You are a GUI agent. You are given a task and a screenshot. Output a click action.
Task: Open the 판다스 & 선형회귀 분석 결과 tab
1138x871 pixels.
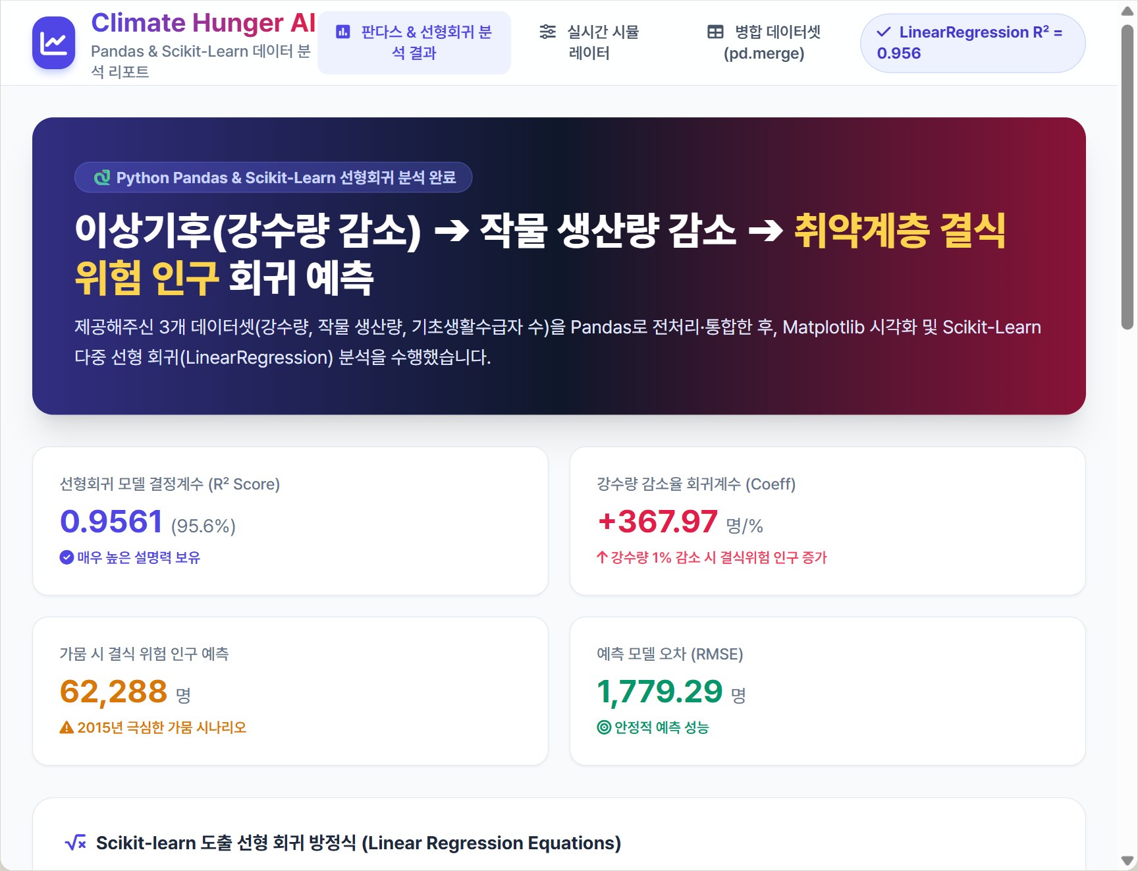(x=414, y=43)
